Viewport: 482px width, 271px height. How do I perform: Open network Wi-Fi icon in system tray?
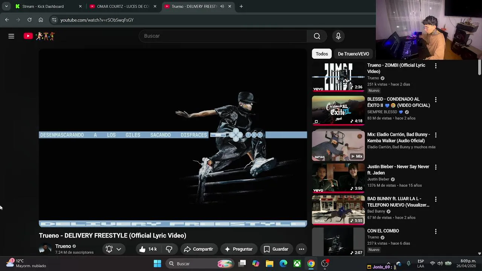[433, 263]
